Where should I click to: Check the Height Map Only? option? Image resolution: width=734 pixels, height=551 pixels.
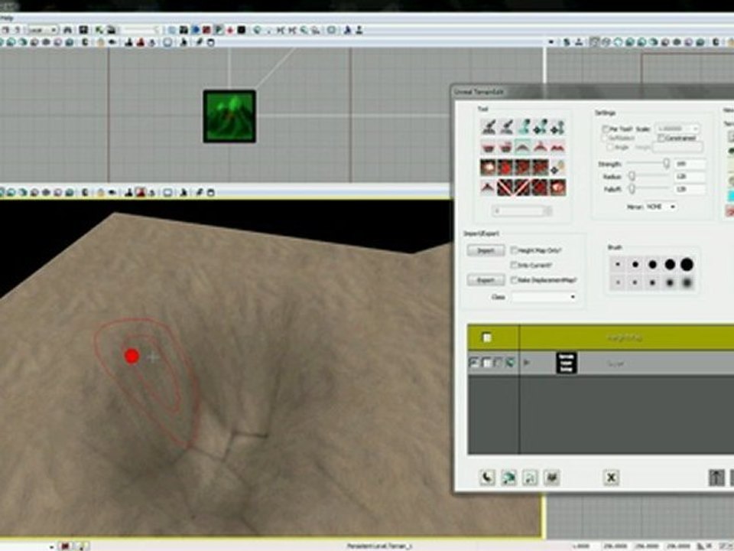tap(514, 250)
